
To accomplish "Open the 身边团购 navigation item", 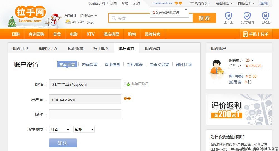I will 36,34.
